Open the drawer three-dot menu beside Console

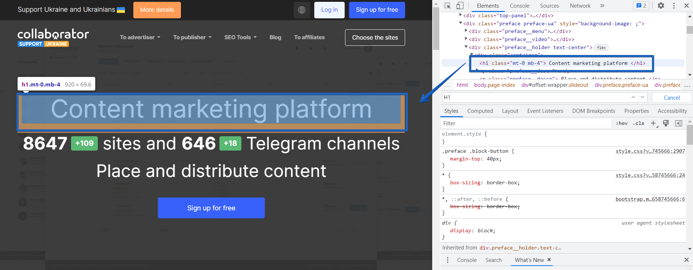point(447,260)
